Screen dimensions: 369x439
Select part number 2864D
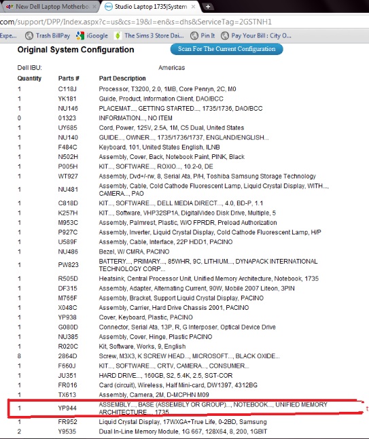[x=67, y=356]
